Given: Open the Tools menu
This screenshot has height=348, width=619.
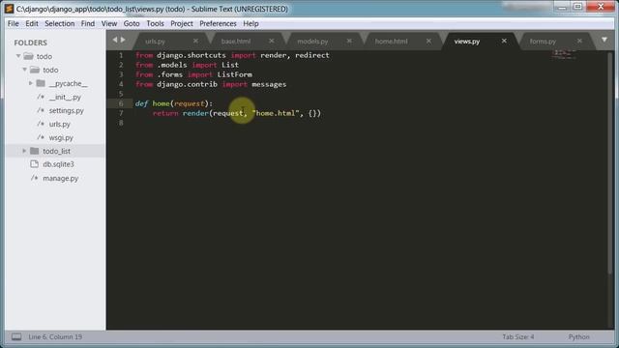Looking at the screenshot, I should 155,23.
